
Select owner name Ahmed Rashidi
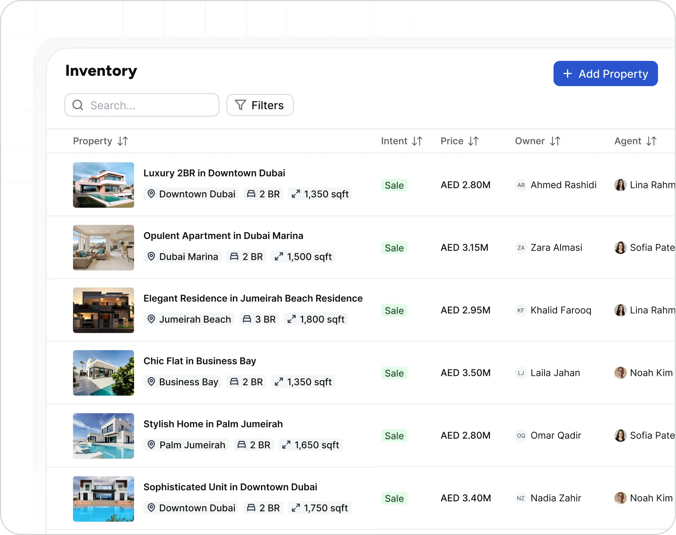point(564,185)
